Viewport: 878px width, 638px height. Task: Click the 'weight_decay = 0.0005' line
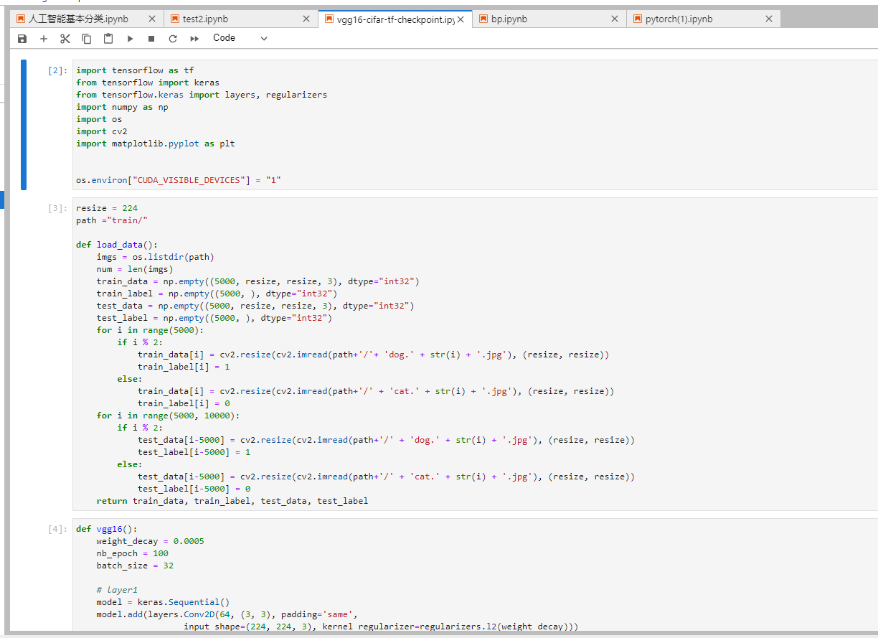(x=151, y=541)
